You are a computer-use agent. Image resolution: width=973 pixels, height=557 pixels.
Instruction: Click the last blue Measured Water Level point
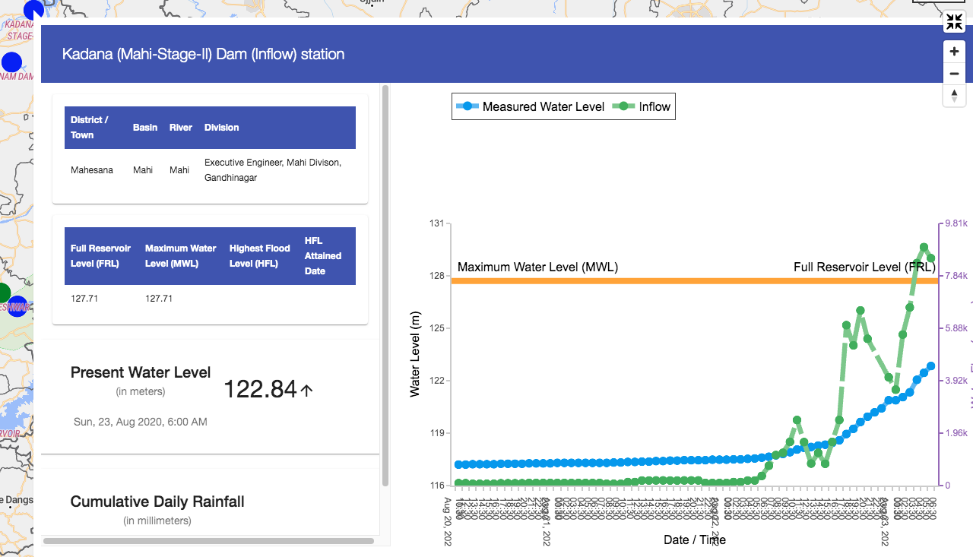point(930,366)
